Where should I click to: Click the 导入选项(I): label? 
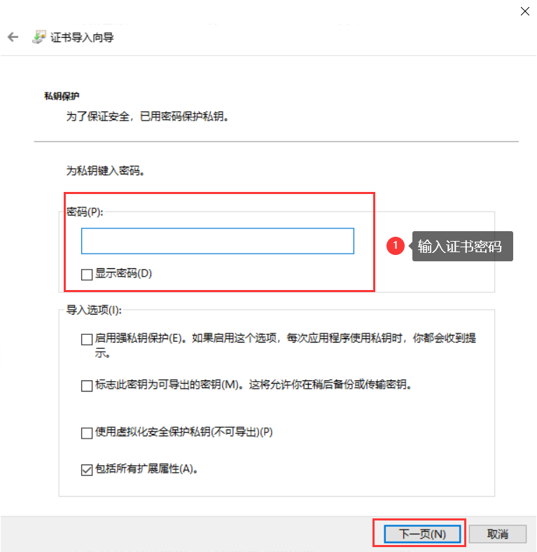click(x=94, y=310)
